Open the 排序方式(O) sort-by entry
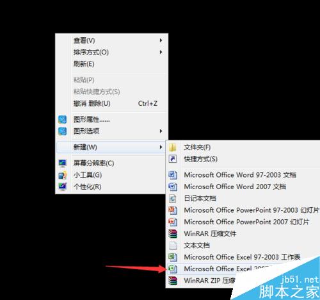Viewport: 320px width, 300px height. point(111,52)
